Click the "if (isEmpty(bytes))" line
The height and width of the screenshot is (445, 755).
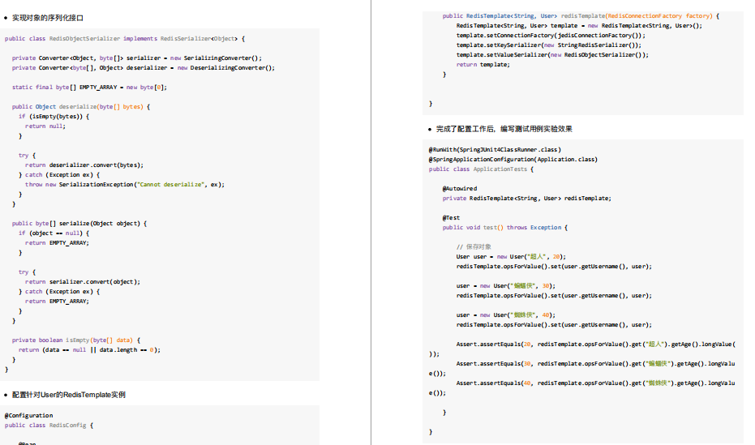[54, 117]
